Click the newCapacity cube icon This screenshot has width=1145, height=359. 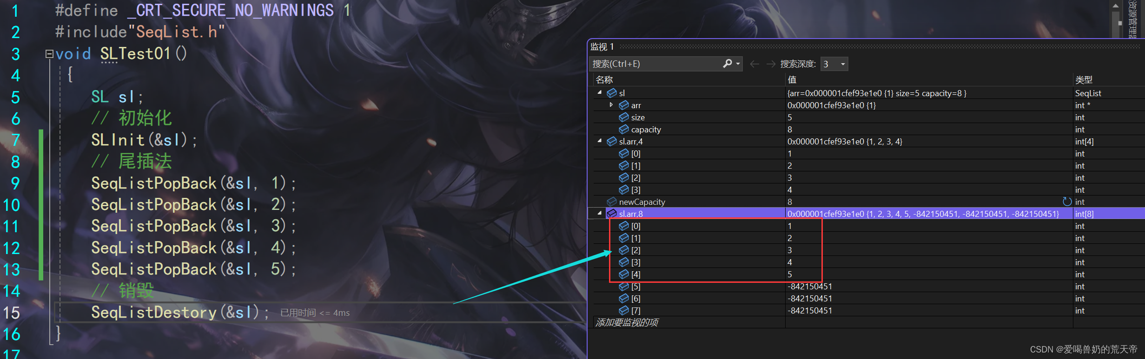612,202
